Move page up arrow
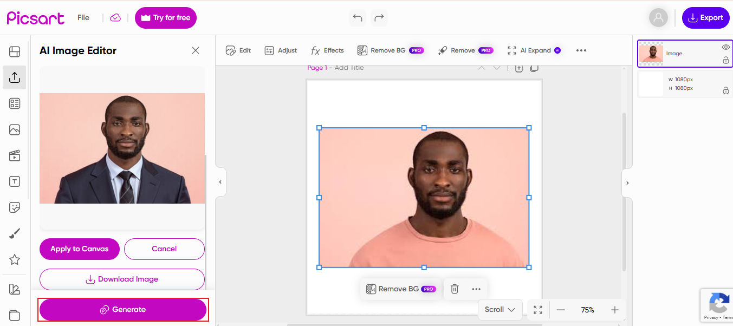The image size is (733, 326). pyautogui.click(x=481, y=68)
